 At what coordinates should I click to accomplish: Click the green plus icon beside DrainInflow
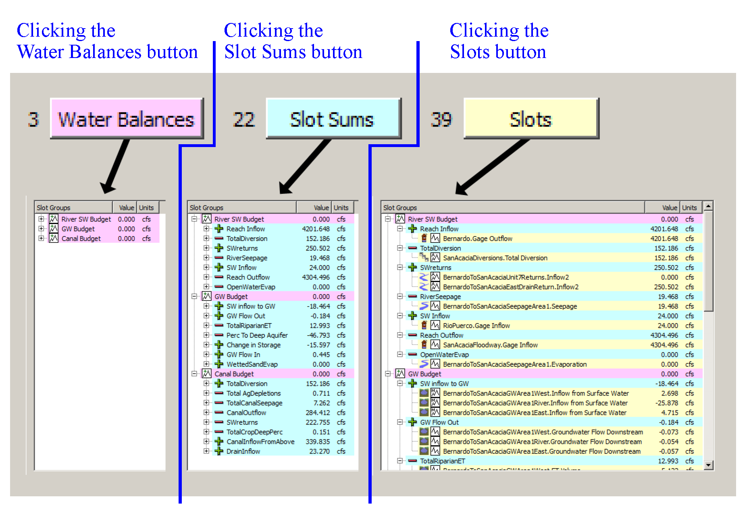coord(219,451)
